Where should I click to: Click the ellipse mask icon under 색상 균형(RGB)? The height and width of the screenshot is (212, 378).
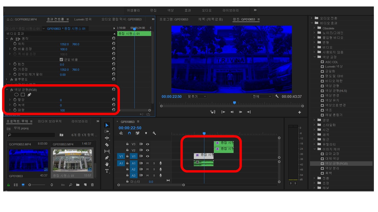(x=16, y=95)
